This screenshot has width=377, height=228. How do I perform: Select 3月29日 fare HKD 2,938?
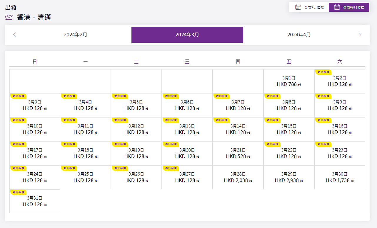click(289, 178)
